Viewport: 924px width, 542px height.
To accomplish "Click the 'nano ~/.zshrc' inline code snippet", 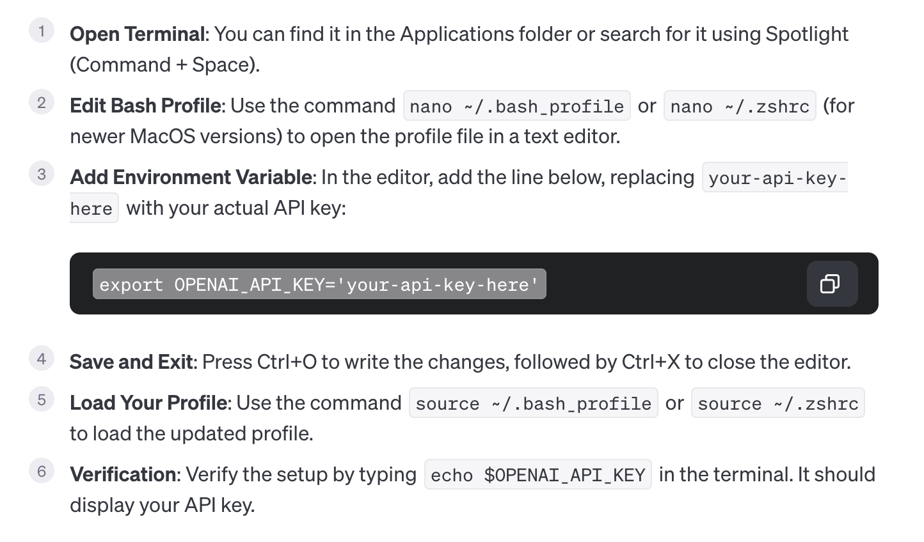I will click(x=739, y=106).
